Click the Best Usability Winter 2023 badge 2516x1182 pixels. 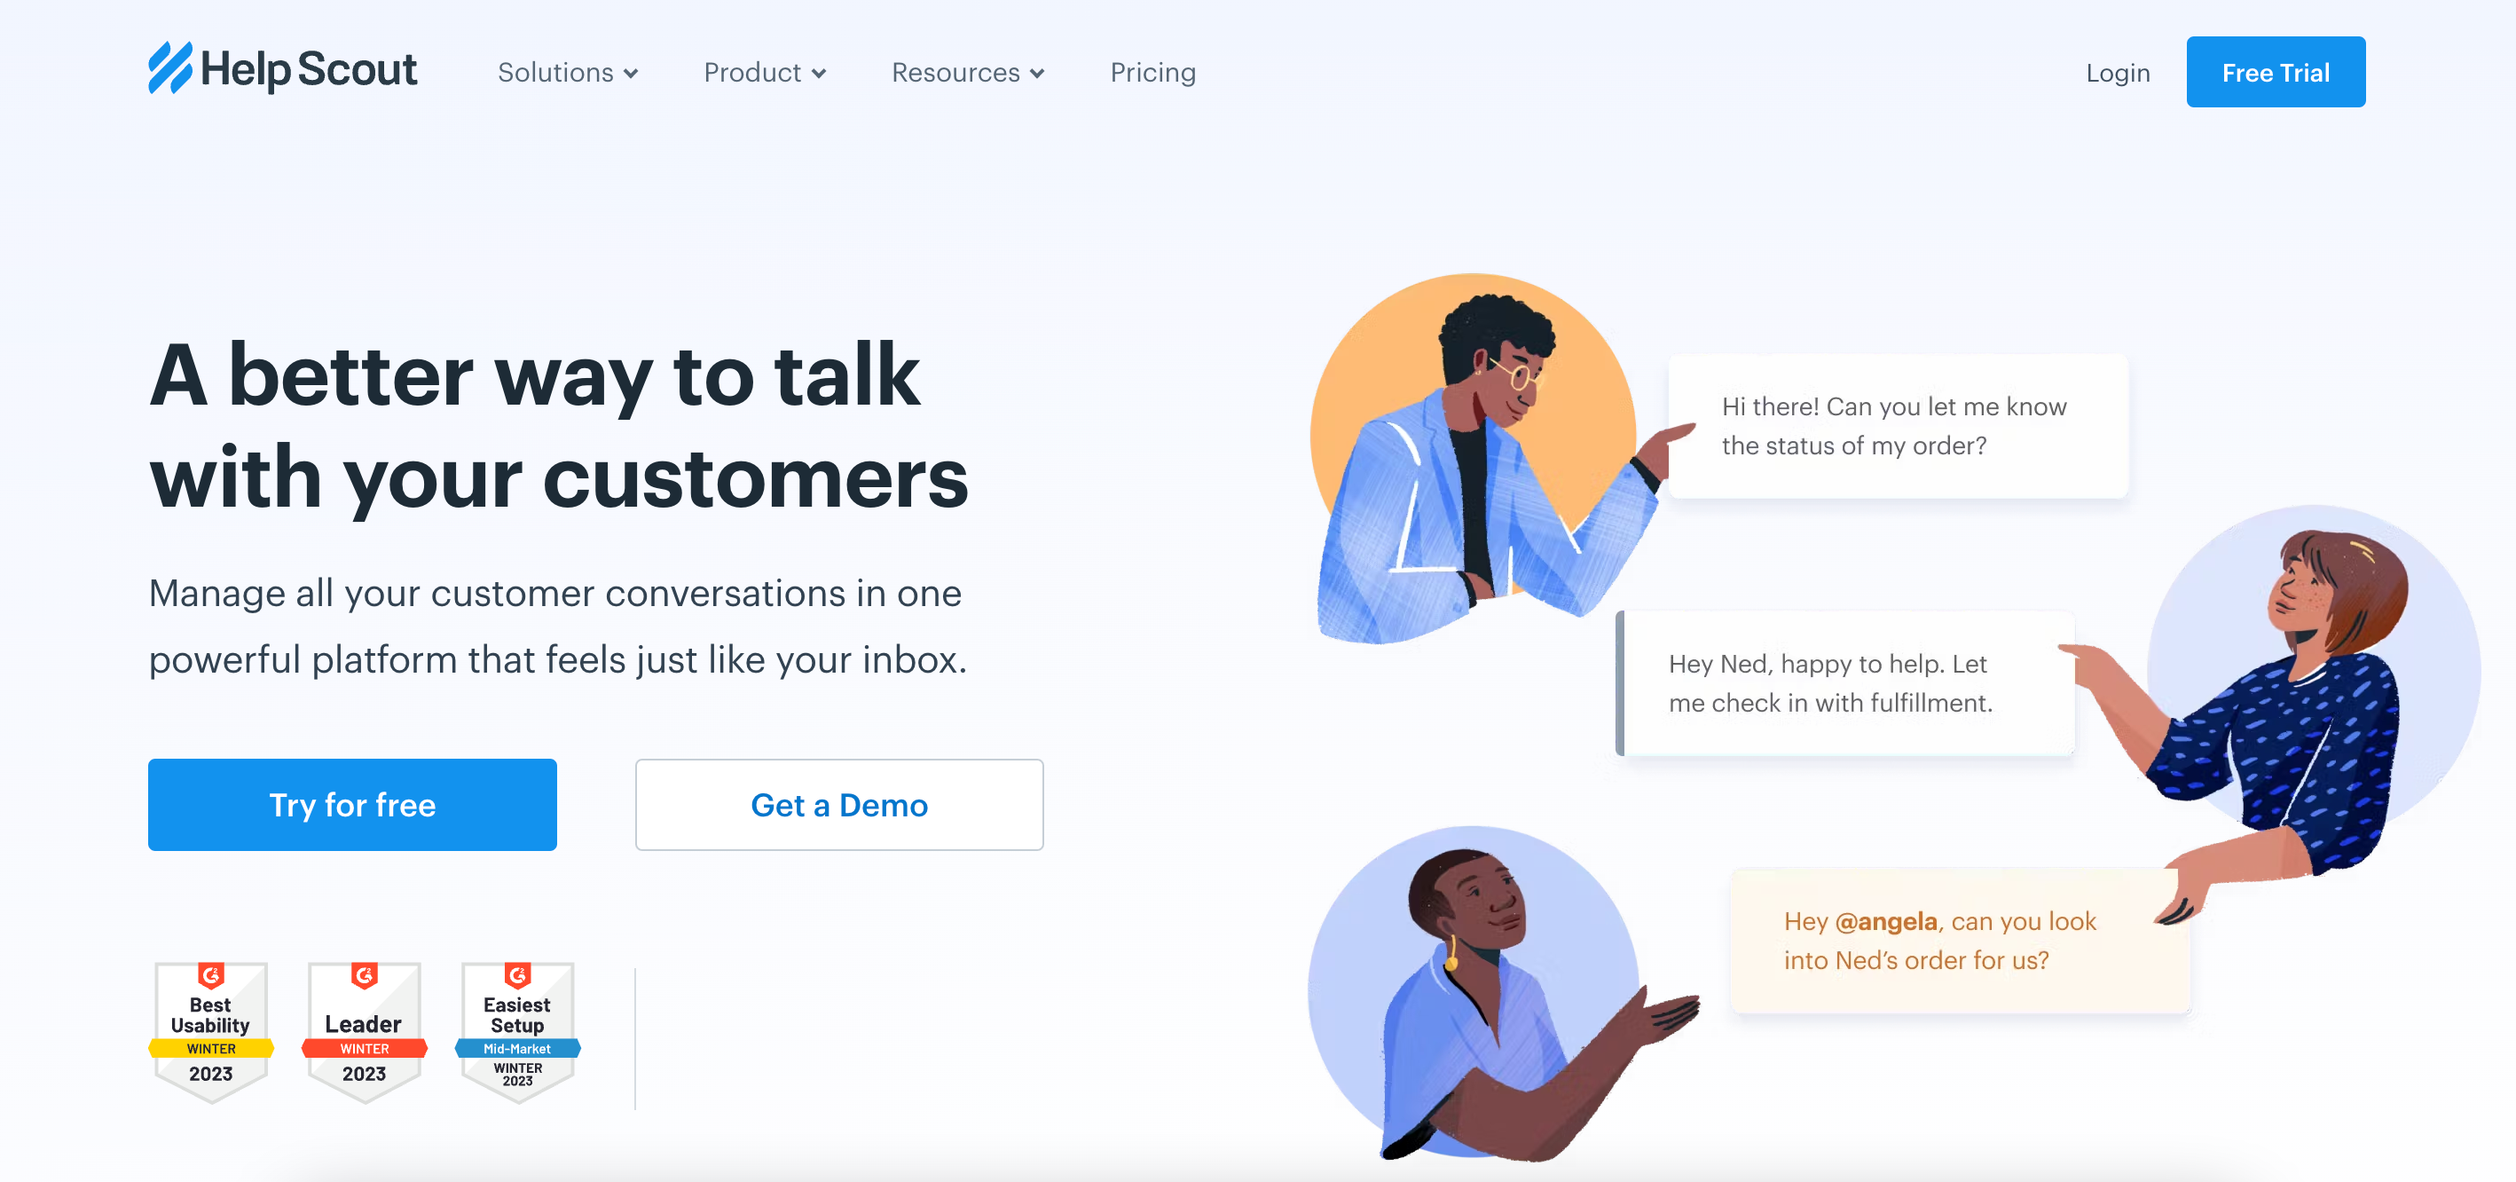click(x=211, y=1031)
